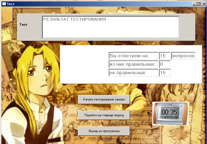Click the 'вопросов' text field
This screenshot has height=144, width=207.
coord(183,56)
